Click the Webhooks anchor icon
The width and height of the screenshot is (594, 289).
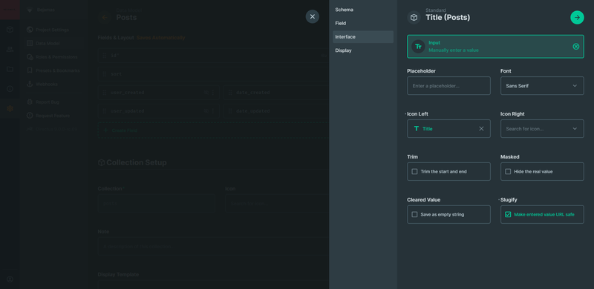click(x=30, y=84)
